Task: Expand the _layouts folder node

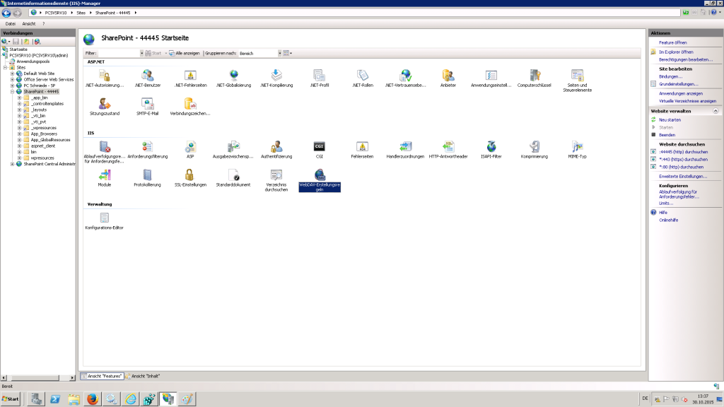Action: pyautogui.click(x=19, y=110)
